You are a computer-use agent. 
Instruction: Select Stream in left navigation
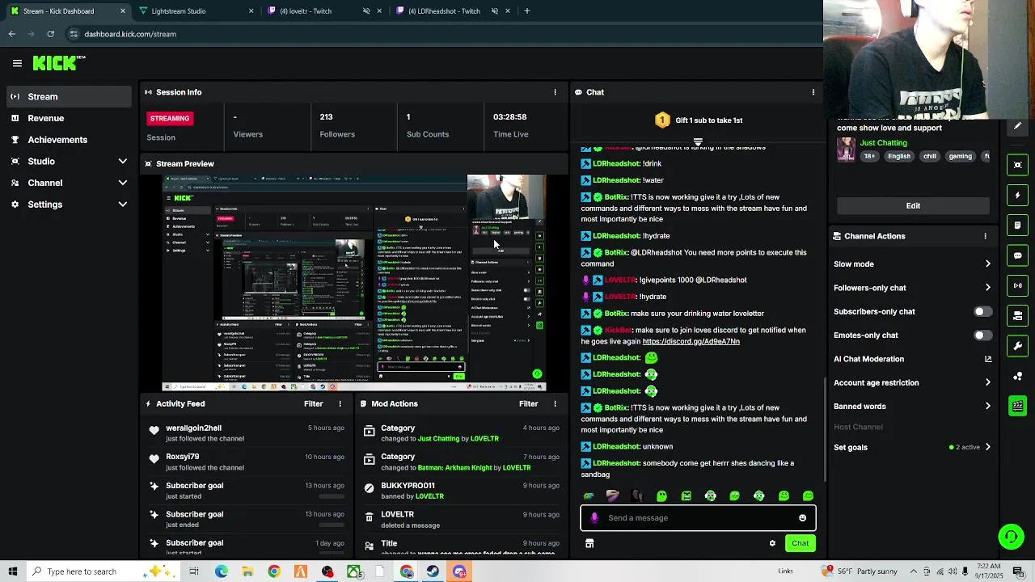pyautogui.click(x=69, y=96)
